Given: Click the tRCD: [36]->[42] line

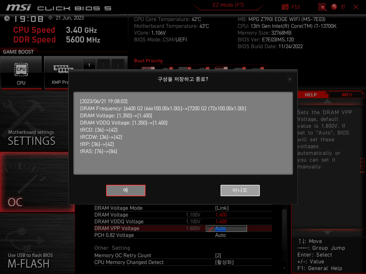Looking at the screenshot, I should (x=99, y=130).
